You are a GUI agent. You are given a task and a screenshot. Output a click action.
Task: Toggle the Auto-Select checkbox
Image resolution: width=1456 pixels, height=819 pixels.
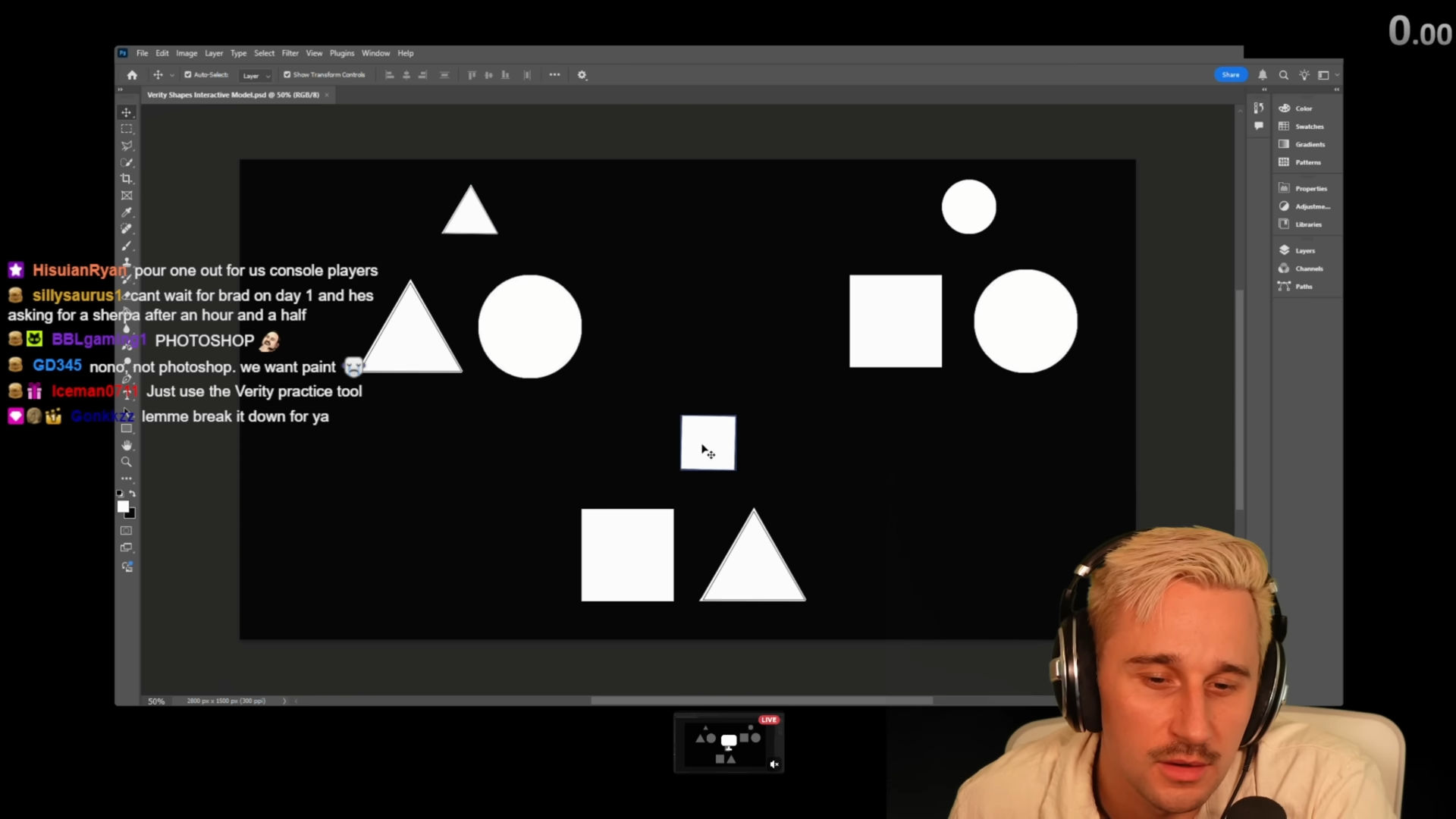pyautogui.click(x=188, y=75)
